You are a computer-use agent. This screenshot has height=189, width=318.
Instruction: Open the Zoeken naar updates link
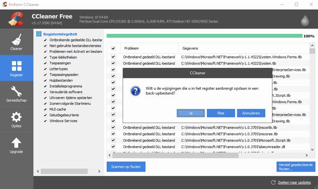click(x=294, y=182)
